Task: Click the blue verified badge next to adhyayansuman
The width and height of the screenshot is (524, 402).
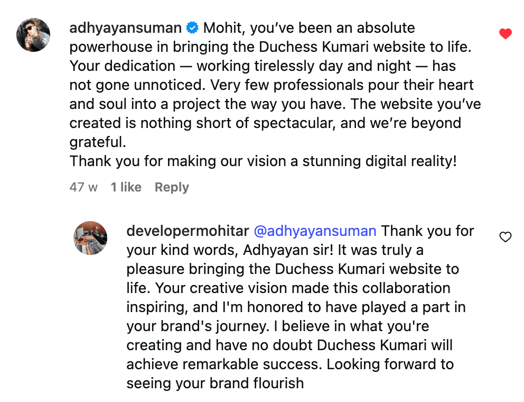Action: click(x=193, y=28)
